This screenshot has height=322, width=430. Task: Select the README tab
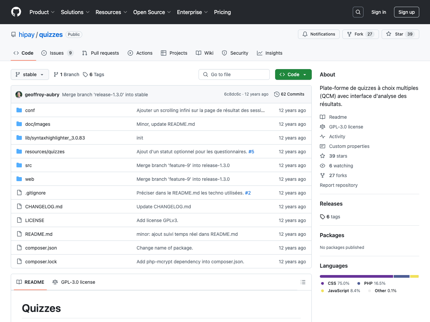31,282
